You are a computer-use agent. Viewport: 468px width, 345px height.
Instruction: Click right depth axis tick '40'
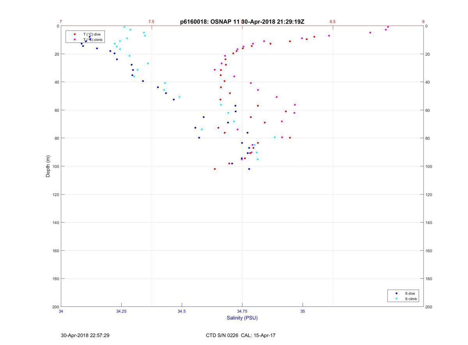[x=427, y=82]
